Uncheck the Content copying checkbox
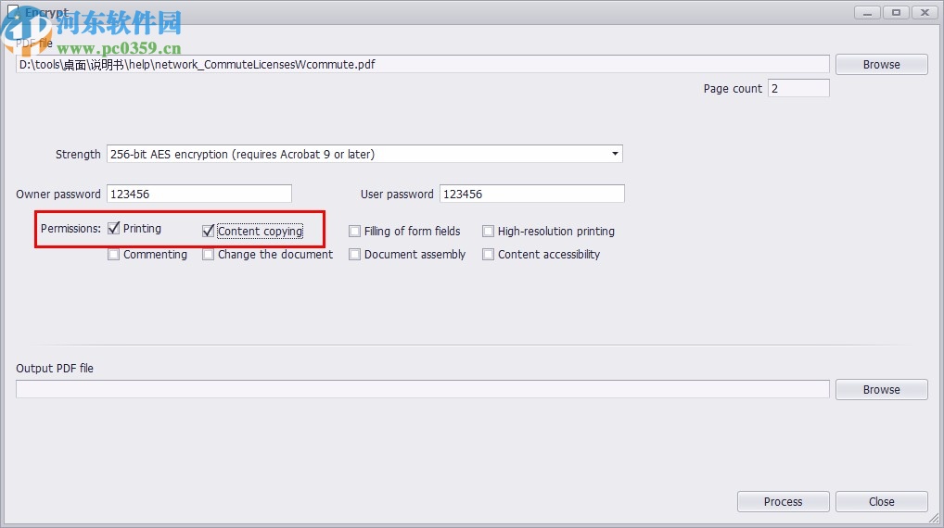The height and width of the screenshot is (528, 944). click(x=209, y=231)
